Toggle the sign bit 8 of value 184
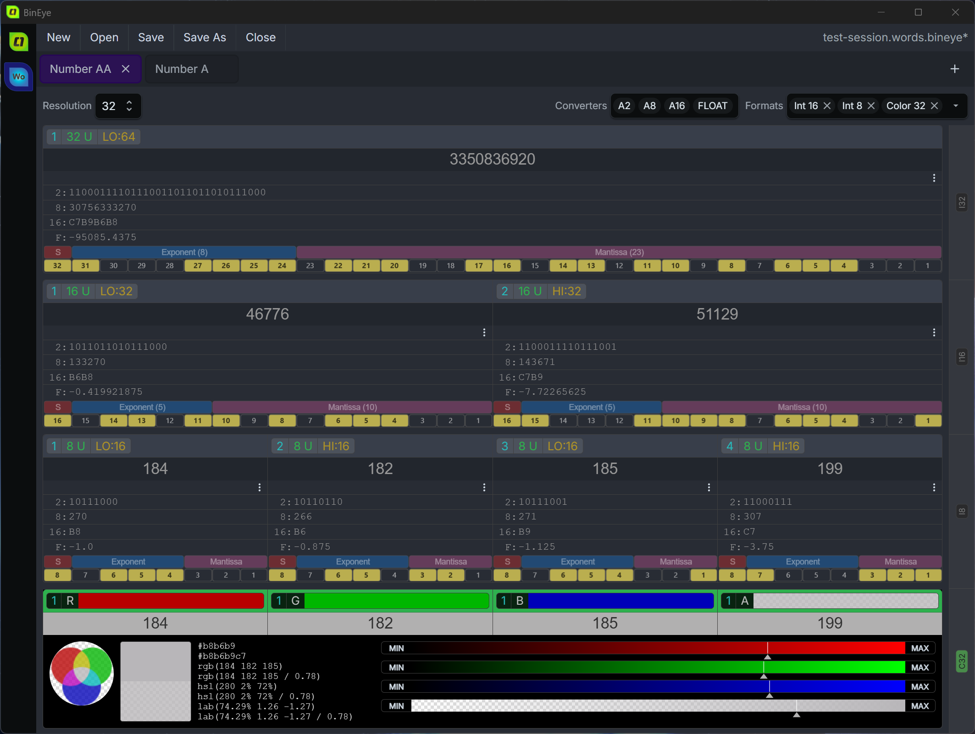The height and width of the screenshot is (734, 975). [x=57, y=575]
